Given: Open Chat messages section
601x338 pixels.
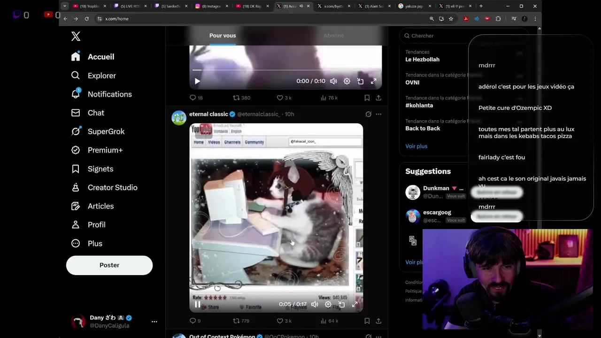Looking at the screenshot, I should (x=87, y=113).
